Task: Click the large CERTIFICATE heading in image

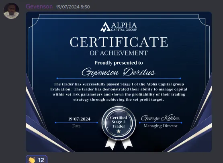Action: tap(119, 42)
